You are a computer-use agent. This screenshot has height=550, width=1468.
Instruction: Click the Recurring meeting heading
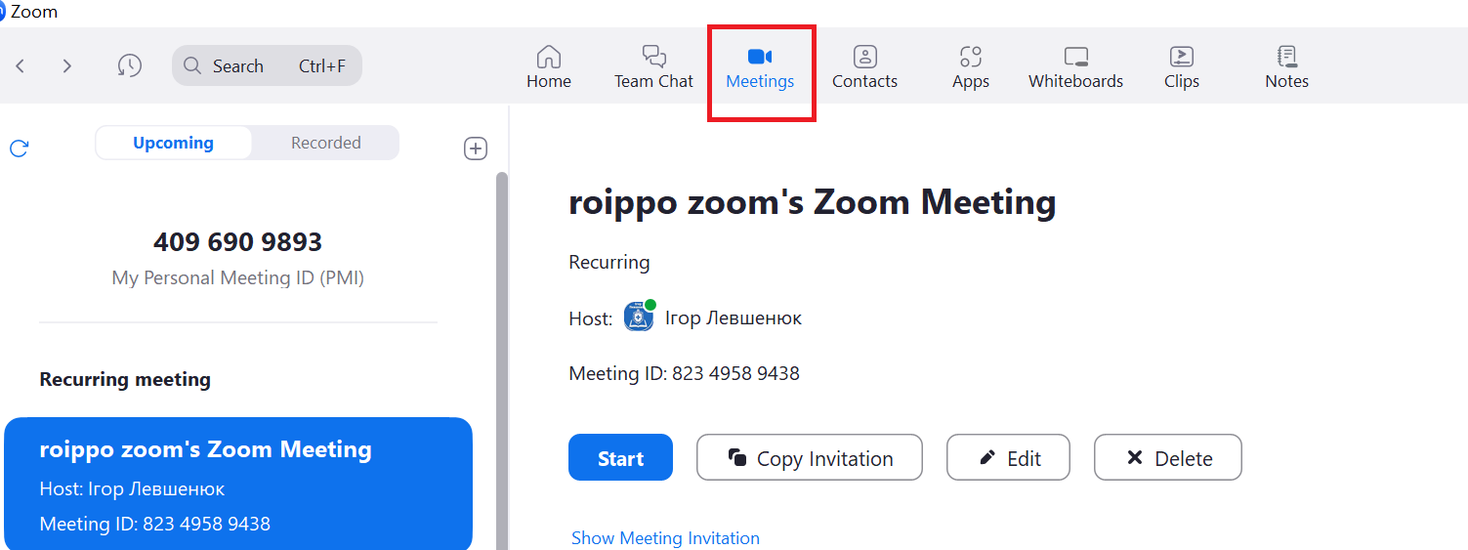[125, 379]
